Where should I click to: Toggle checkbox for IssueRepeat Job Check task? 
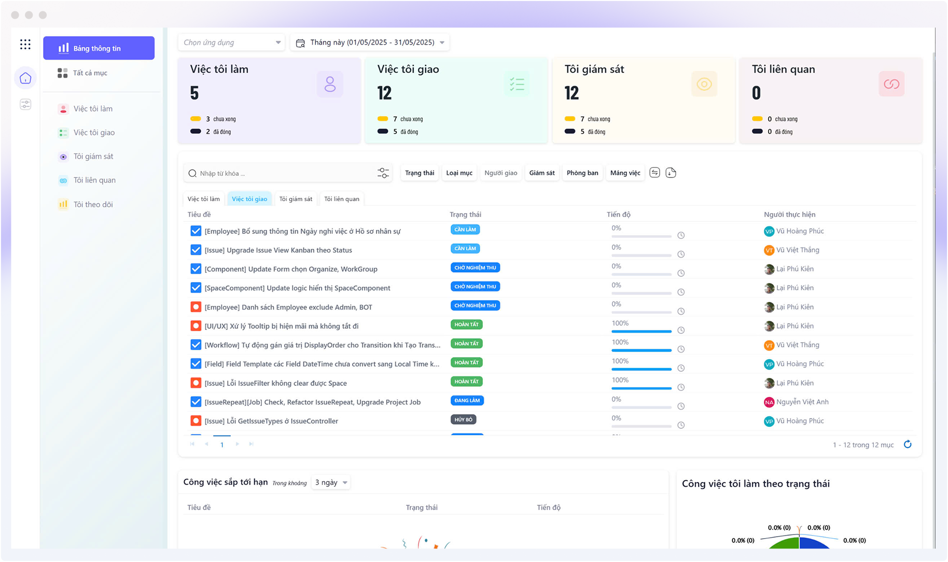coord(196,402)
